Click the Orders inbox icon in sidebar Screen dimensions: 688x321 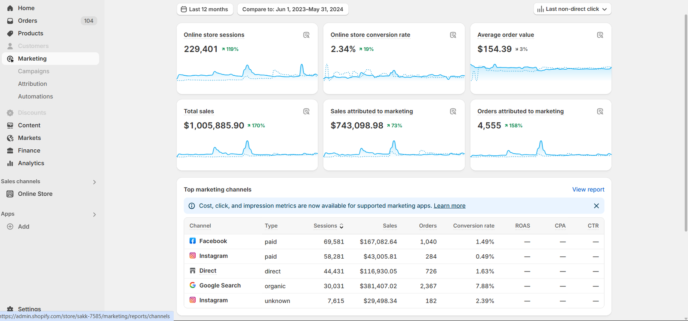coord(10,21)
